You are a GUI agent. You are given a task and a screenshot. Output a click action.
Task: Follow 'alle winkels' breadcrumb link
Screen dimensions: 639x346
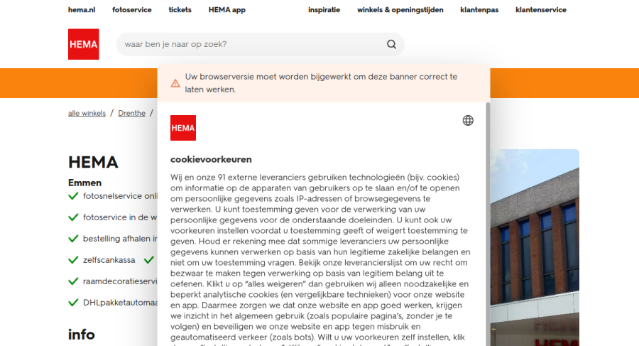[87, 113]
